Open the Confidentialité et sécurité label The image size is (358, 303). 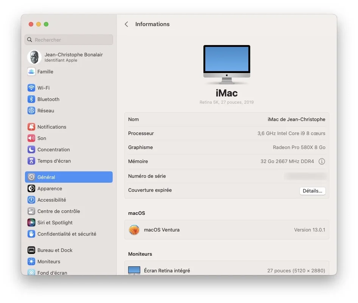click(x=67, y=234)
